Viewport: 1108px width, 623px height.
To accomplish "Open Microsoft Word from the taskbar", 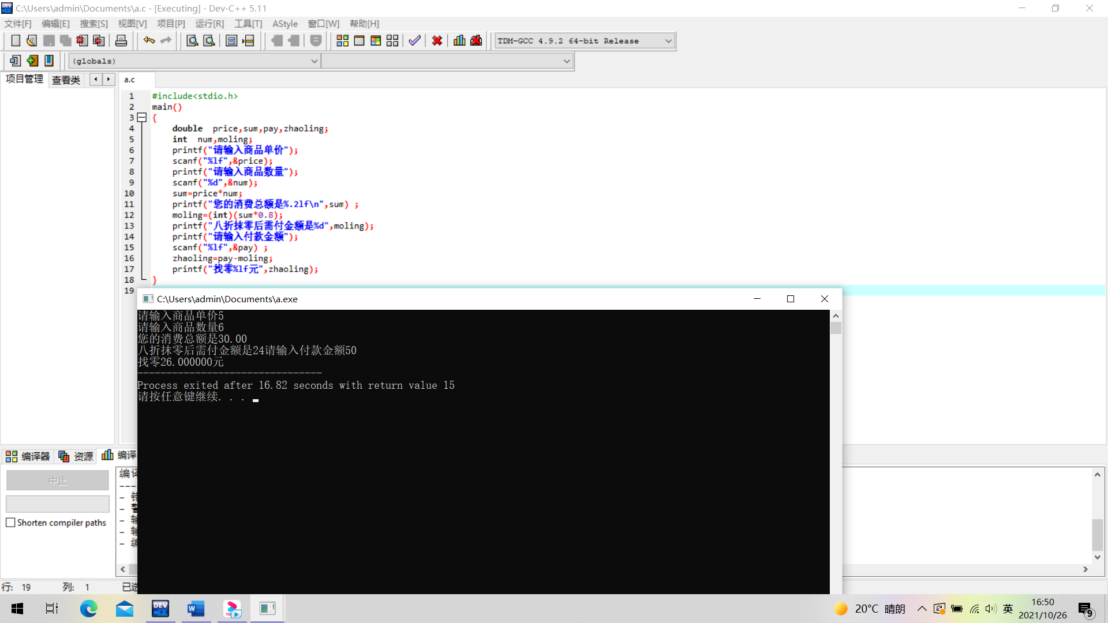I will (196, 609).
